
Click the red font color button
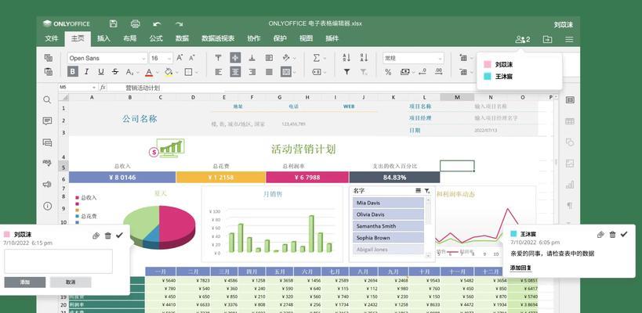149,72
